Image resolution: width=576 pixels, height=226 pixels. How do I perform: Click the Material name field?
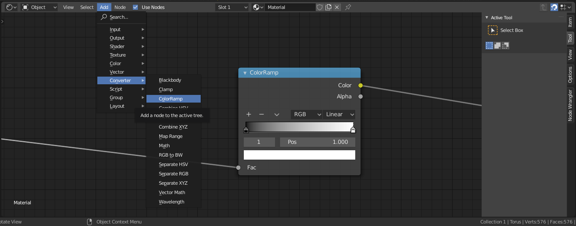pos(290,7)
